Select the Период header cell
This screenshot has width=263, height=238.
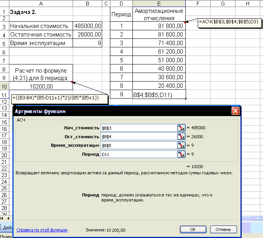coord(121,14)
